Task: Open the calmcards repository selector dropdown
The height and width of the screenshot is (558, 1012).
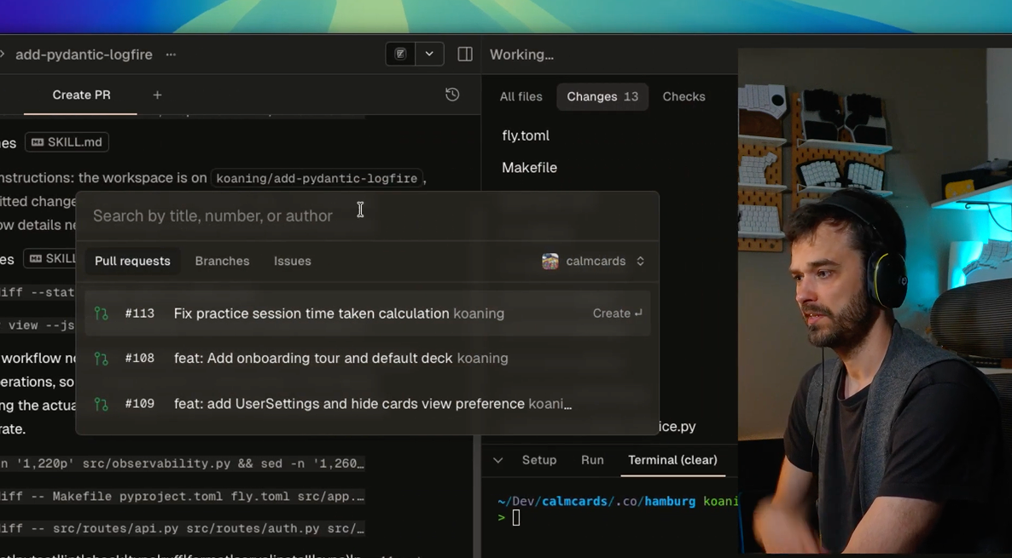Action: [x=593, y=261]
